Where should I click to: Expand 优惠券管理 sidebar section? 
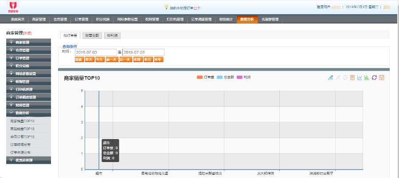[28, 160]
